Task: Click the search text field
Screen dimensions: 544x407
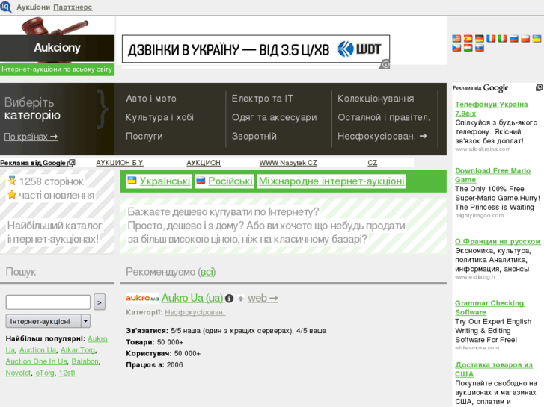Action: click(x=48, y=302)
